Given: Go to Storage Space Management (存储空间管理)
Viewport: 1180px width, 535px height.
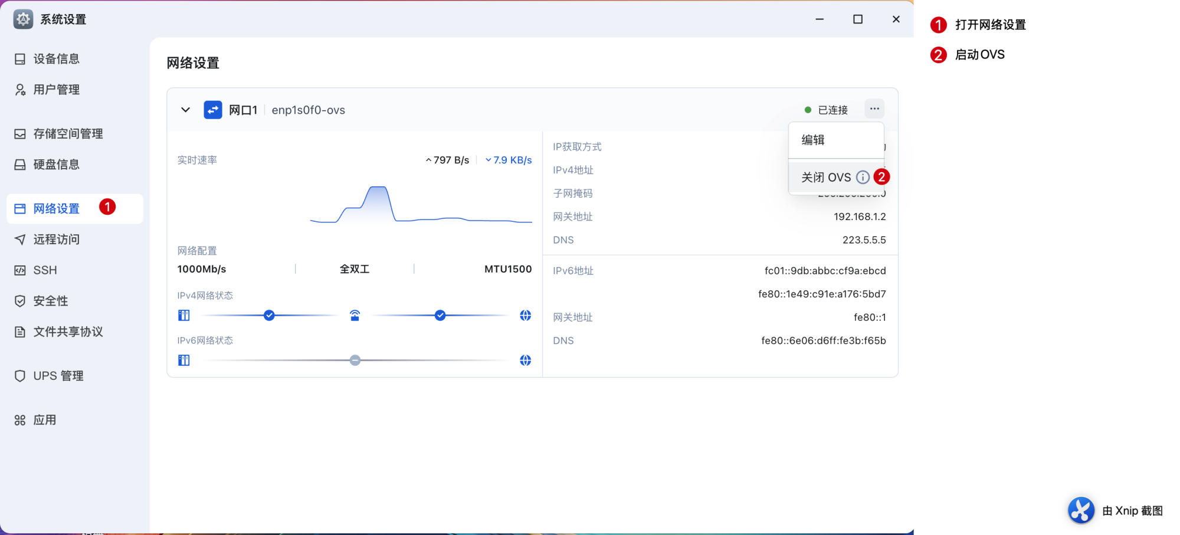Looking at the screenshot, I should tap(67, 134).
